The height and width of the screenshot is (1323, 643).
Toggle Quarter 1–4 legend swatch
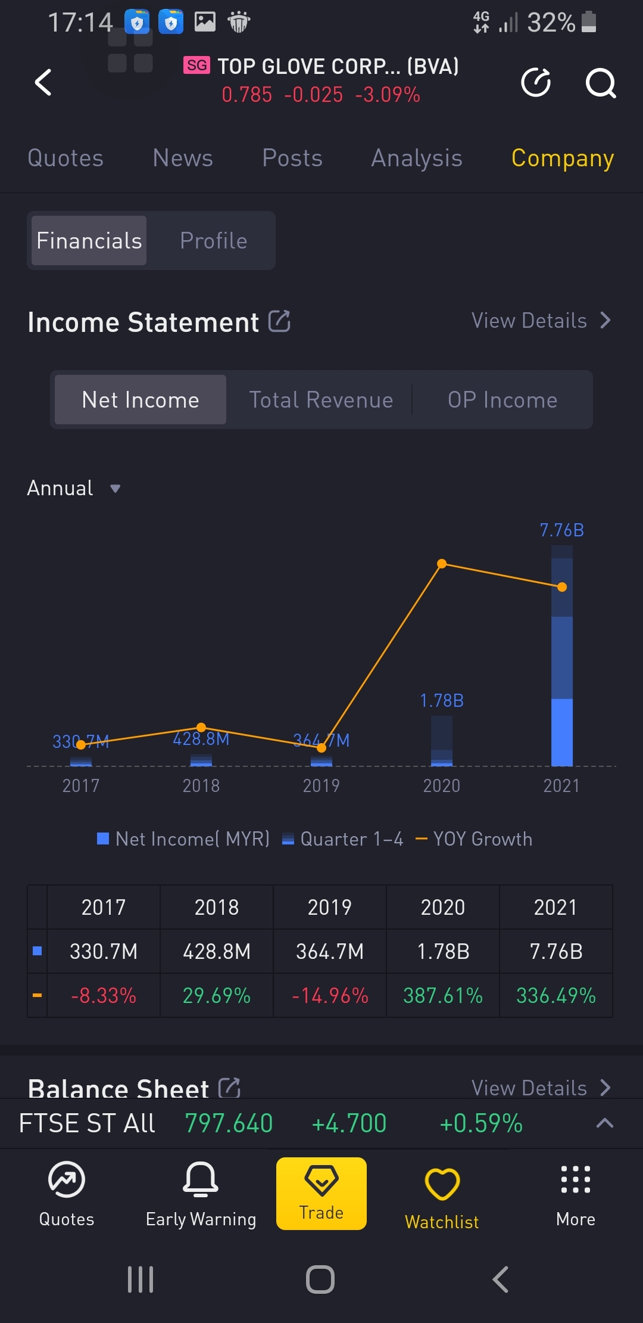point(288,839)
